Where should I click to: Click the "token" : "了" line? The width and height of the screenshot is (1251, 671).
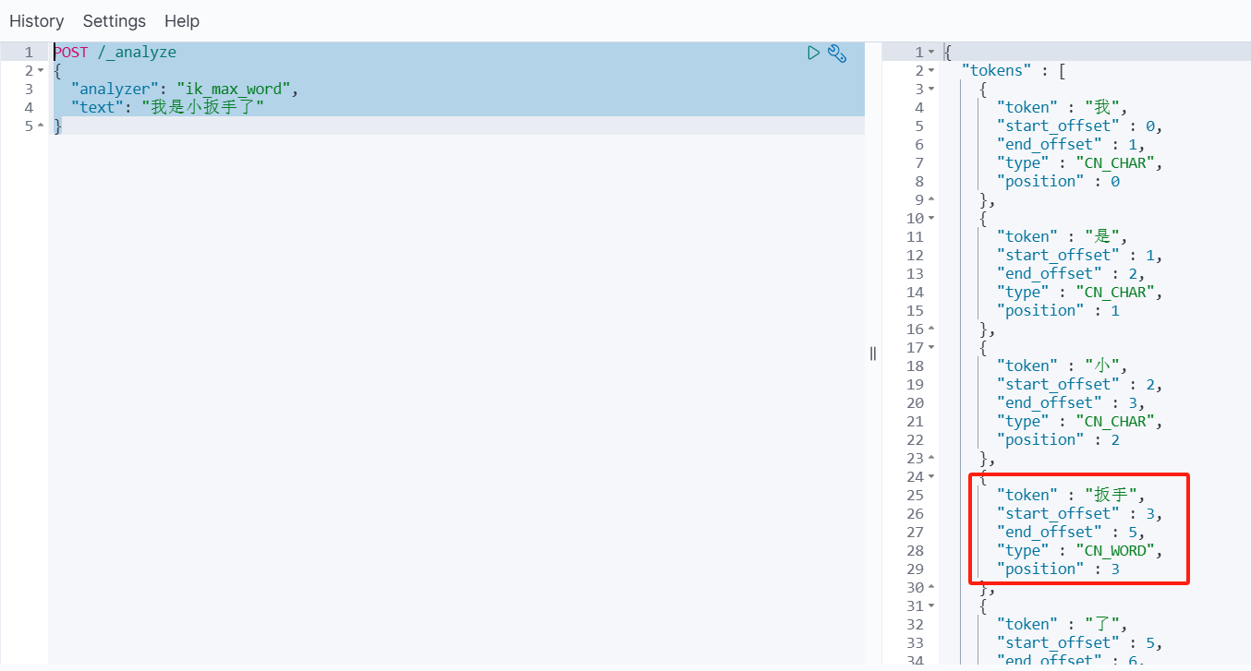coord(1062,625)
